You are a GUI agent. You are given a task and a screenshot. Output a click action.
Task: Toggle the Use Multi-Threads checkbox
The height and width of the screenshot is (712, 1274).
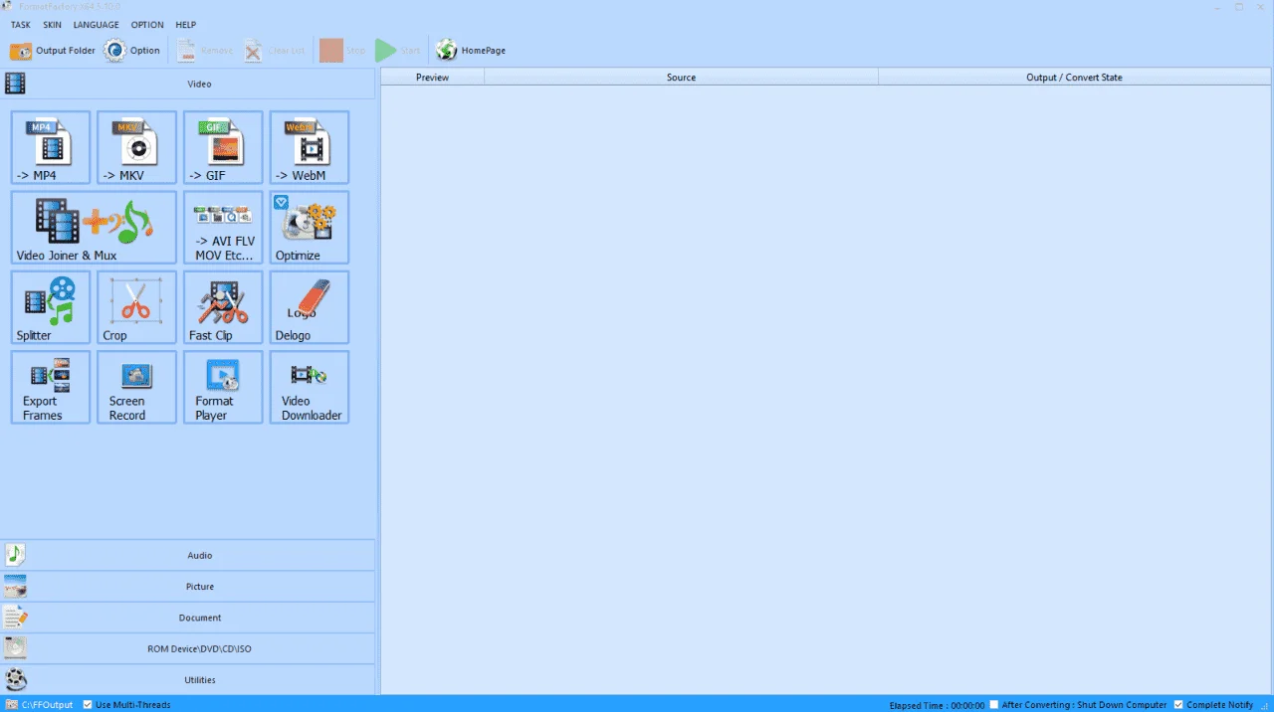[88, 704]
